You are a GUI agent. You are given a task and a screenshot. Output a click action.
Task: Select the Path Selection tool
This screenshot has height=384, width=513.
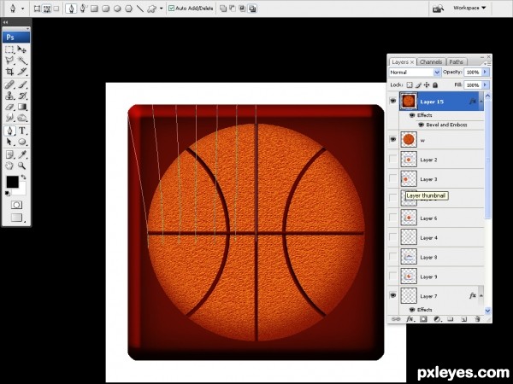click(9, 142)
